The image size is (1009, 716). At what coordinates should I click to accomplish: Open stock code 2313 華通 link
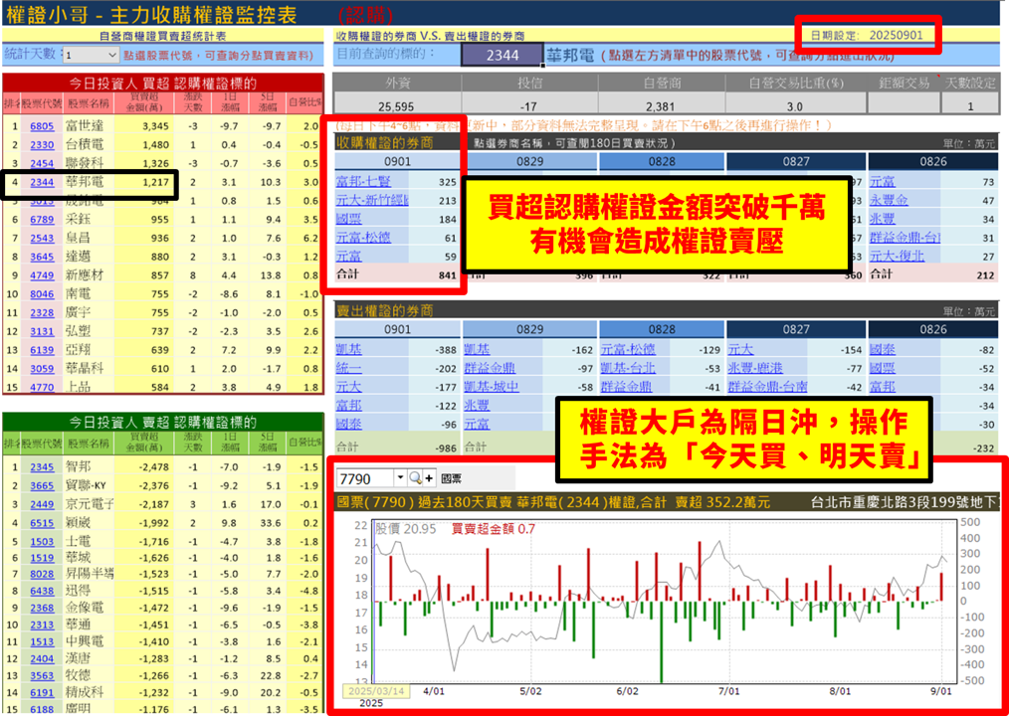pyautogui.click(x=42, y=626)
